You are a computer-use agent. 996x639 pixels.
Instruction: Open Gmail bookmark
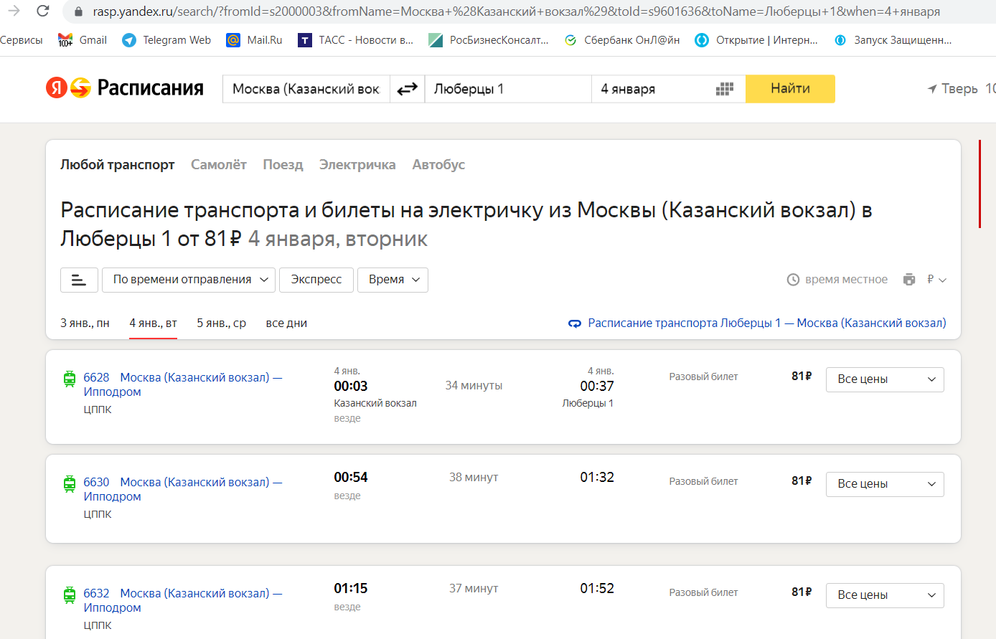point(83,40)
